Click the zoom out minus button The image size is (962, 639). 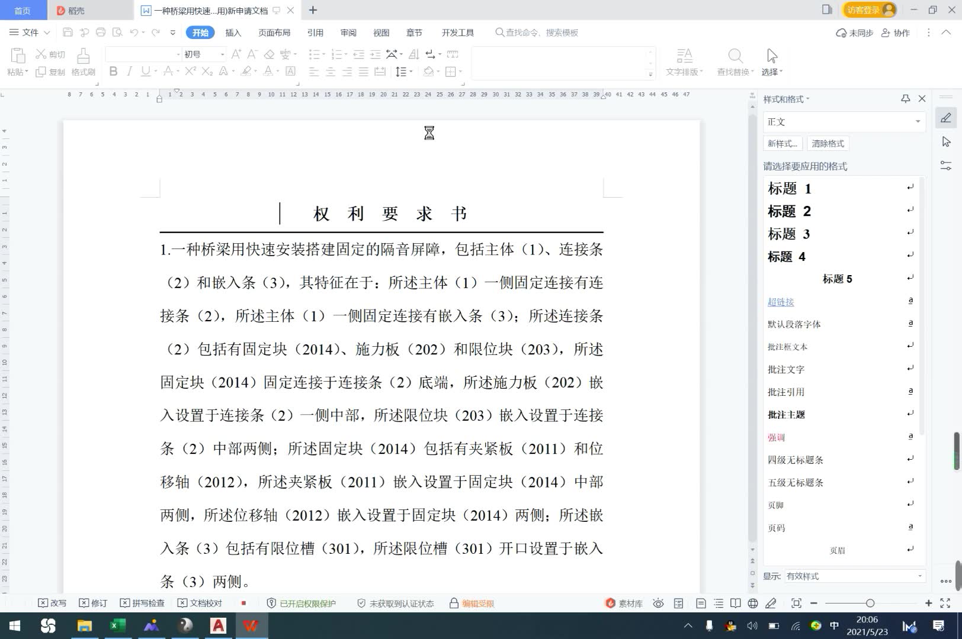[x=814, y=603]
